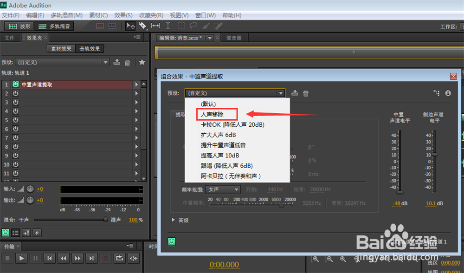Viewport: 464px width, 273px height.
Task: Select the 音轨效果 track effects button
Action: click(x=90, y=49)
